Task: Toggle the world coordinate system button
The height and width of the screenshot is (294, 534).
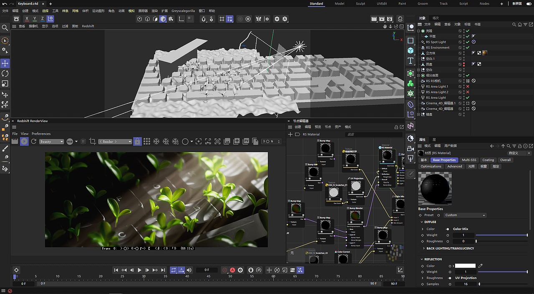Action: (x=50, y=19)
